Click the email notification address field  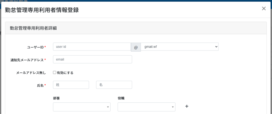coord(92,60)
